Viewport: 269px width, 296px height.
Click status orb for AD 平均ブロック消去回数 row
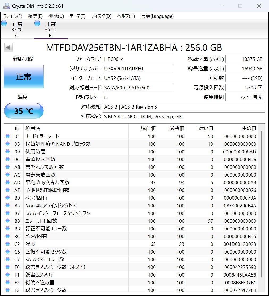tap(7, 182)
